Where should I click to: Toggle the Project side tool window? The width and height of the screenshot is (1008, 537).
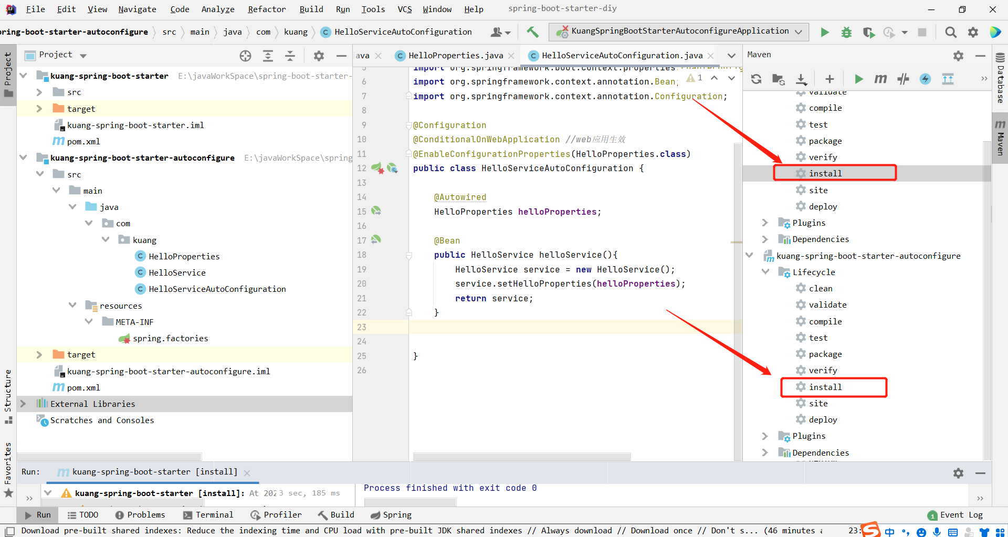(8, 75)
